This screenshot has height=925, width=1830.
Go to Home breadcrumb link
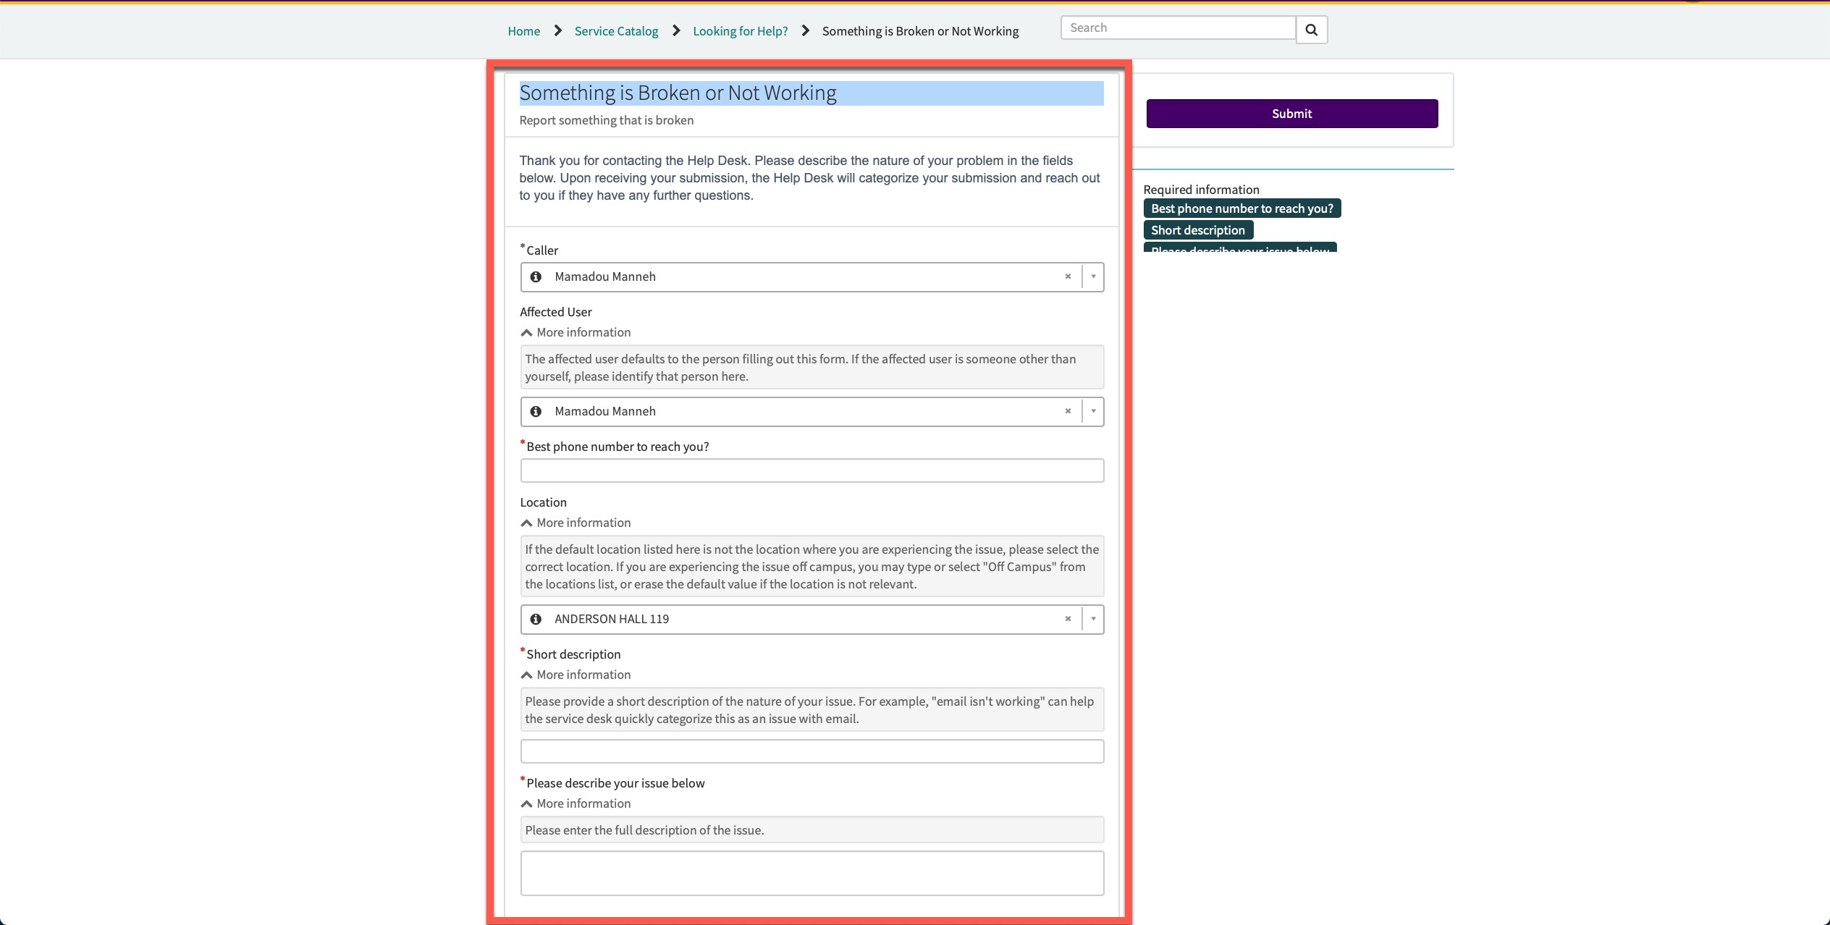523,31
